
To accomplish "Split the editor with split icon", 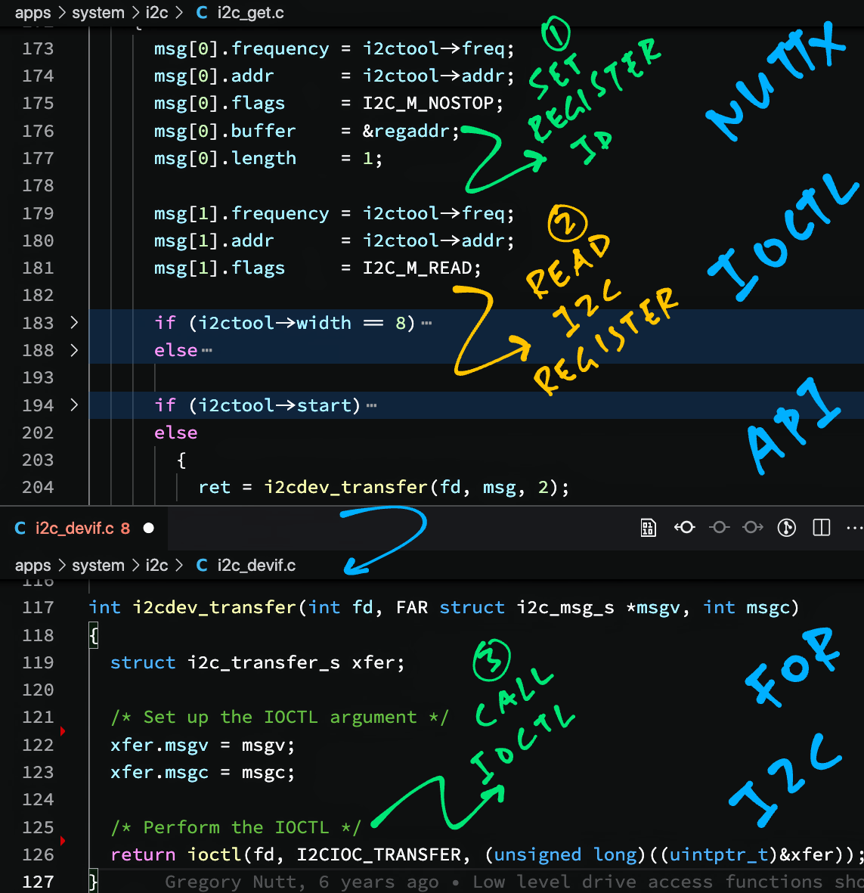I will [822, 527].
